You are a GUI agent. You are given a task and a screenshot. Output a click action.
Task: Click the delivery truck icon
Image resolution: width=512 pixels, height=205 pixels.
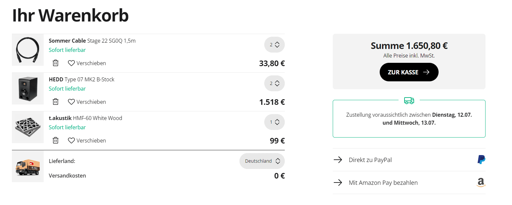coord(409,100)
